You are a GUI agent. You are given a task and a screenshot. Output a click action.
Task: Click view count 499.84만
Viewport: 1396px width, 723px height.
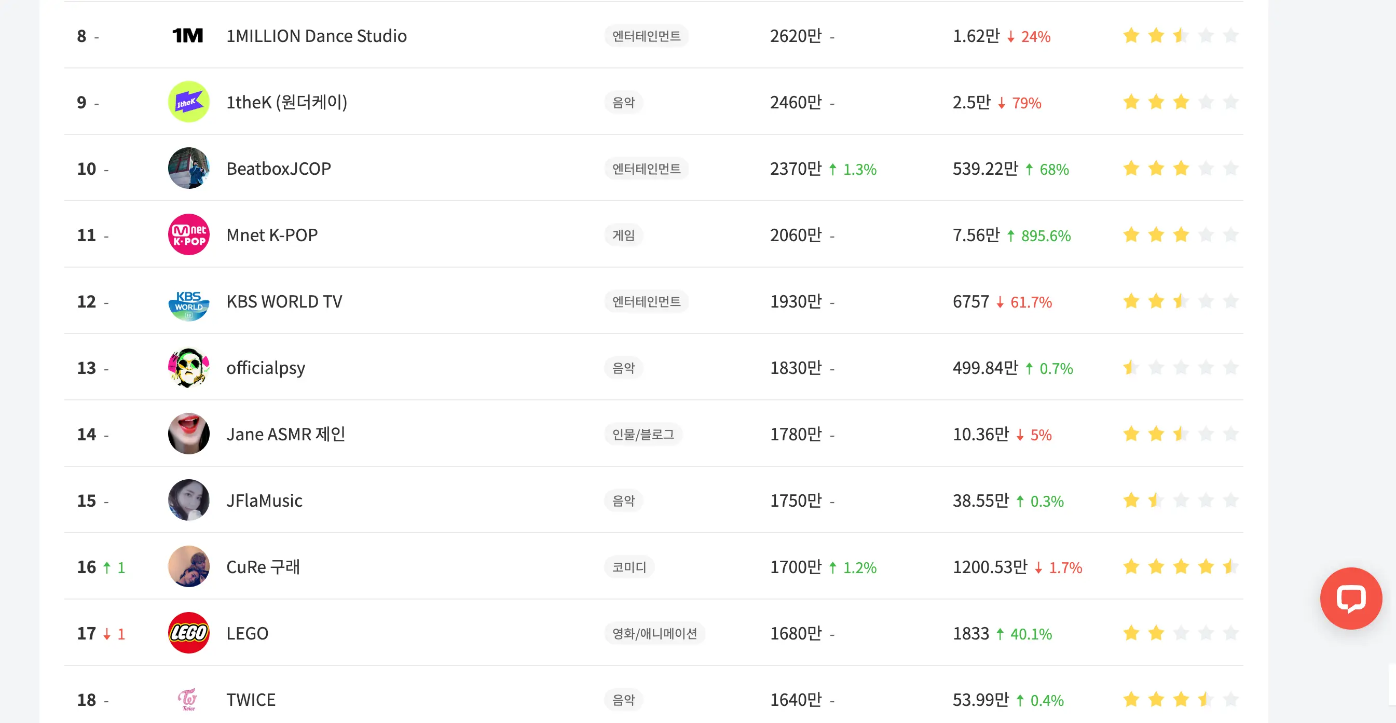[x=985, y=368]
